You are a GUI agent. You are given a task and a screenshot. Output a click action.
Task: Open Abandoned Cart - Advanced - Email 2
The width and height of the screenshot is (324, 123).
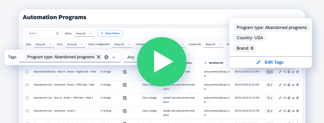tap(54, 111)
